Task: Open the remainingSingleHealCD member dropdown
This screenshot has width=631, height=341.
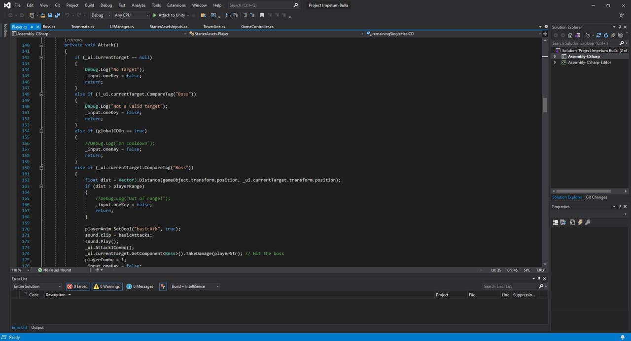Action: [453, 34]
